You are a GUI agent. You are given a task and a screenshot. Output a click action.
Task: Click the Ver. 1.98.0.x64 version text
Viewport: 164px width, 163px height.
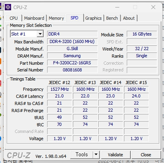tap(51, 156)
